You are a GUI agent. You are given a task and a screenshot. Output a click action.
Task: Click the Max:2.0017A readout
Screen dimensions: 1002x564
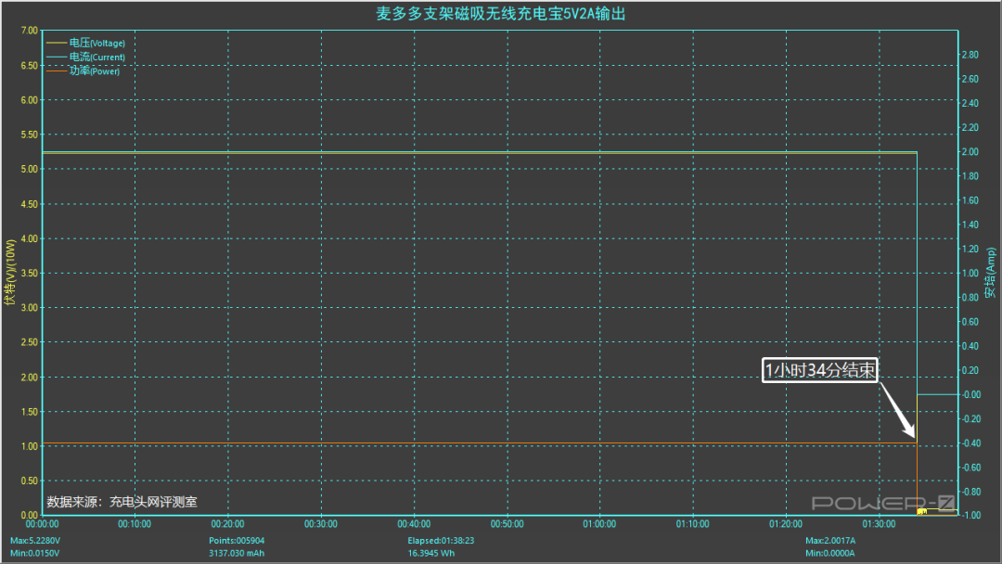tap(830, 541)
